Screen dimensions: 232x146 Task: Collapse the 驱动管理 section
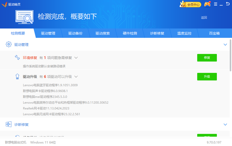click(225, 45)
